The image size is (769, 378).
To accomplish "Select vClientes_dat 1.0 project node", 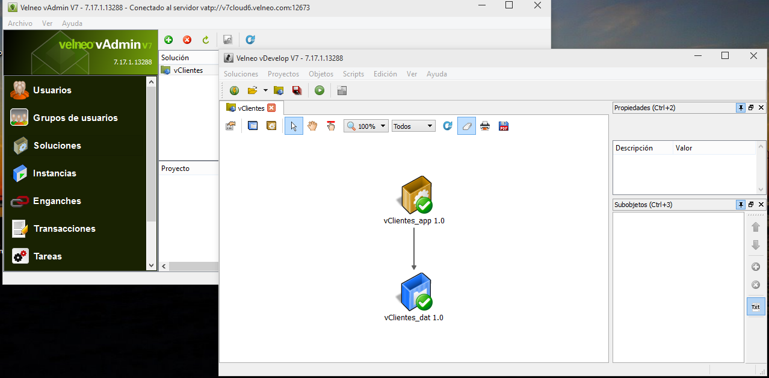I will 414,297.
